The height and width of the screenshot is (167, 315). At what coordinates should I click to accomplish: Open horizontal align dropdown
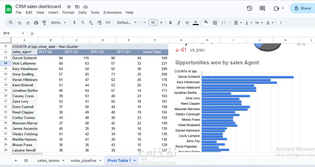(x=238, y=23)
